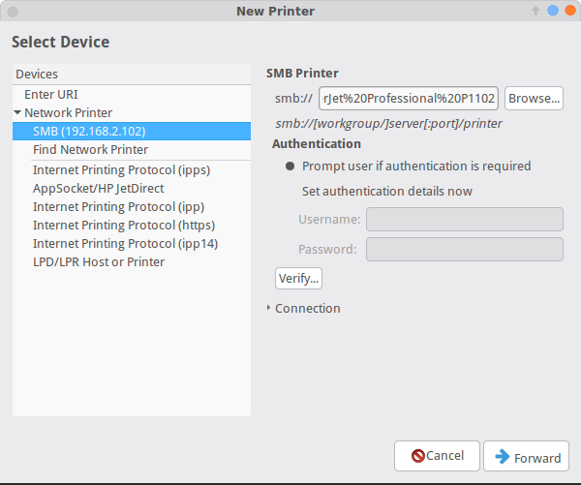
Task: Pick AppSocket/HP JetDirect device
Action: coord(98,189)
